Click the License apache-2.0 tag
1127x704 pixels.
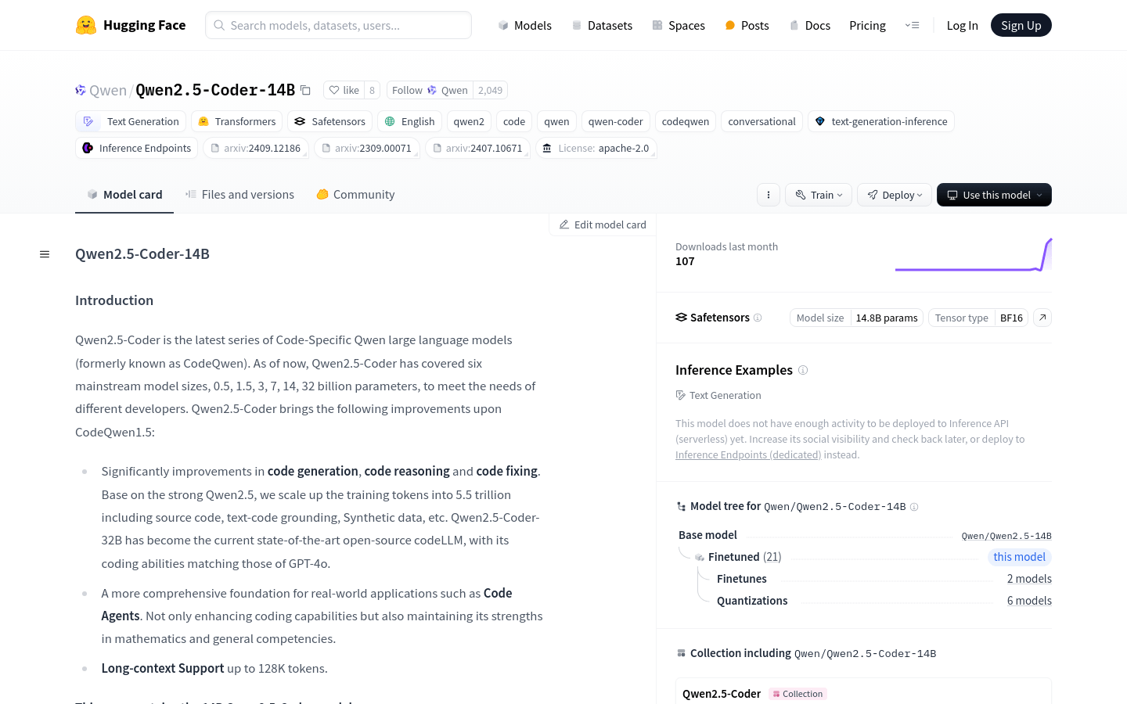[596, 148]
